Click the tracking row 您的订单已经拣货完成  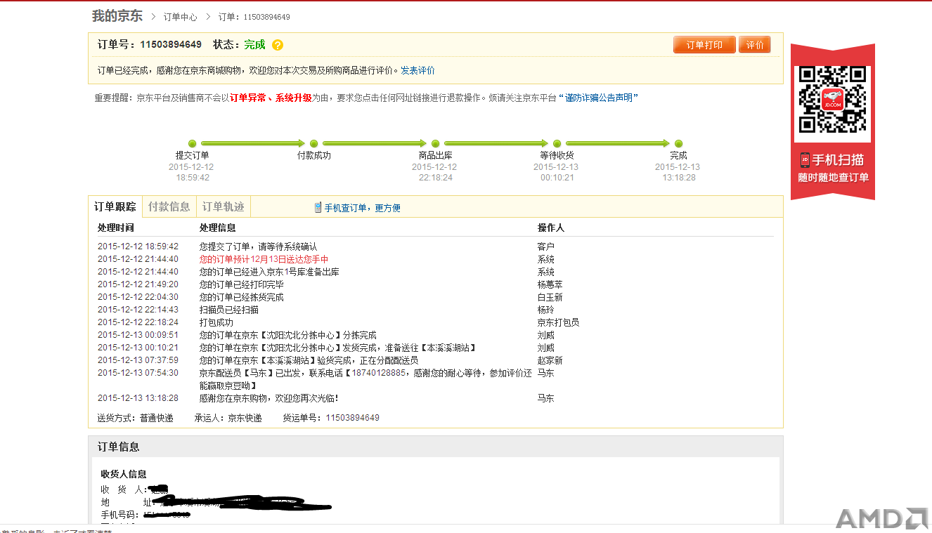241,297
